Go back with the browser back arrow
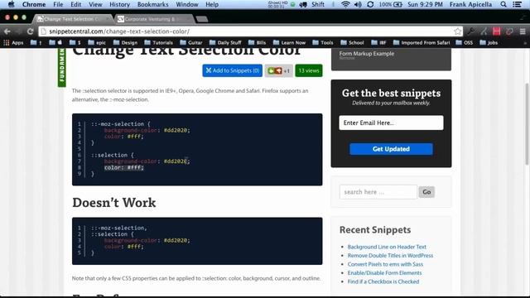This screenshot has height=298, width=530. coord(7,31)
